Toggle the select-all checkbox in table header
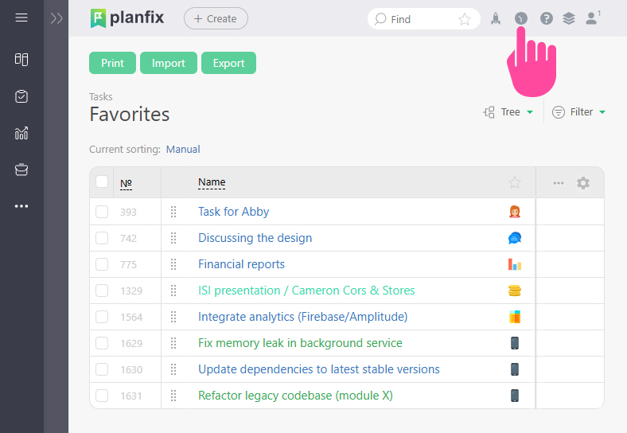 [102, 182]
